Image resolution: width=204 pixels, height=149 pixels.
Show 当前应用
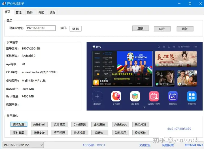pos(121,133)
